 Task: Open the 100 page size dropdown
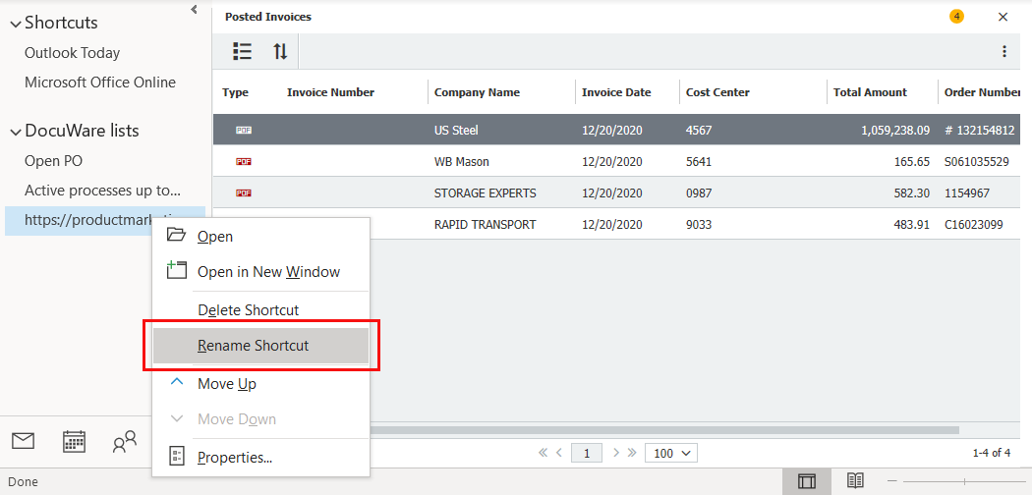click(671, 453)
